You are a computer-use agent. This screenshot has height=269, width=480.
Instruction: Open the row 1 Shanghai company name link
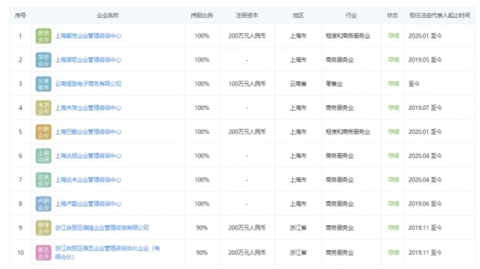(88, 36)
